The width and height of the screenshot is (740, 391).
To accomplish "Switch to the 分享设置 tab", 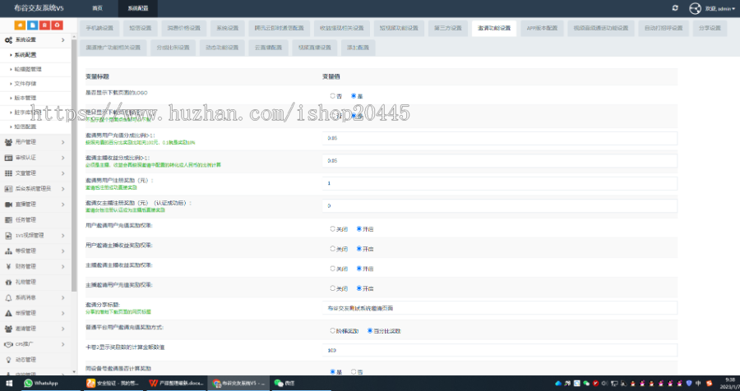I will coord(710,28).
